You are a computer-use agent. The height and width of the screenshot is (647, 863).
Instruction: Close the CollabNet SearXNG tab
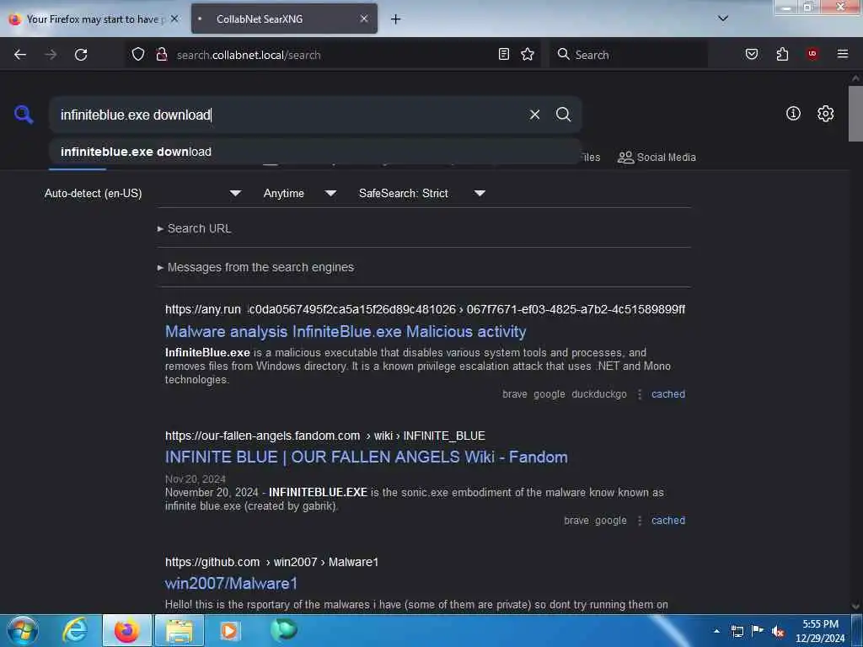pyautogui.click(x=364, y=19)
